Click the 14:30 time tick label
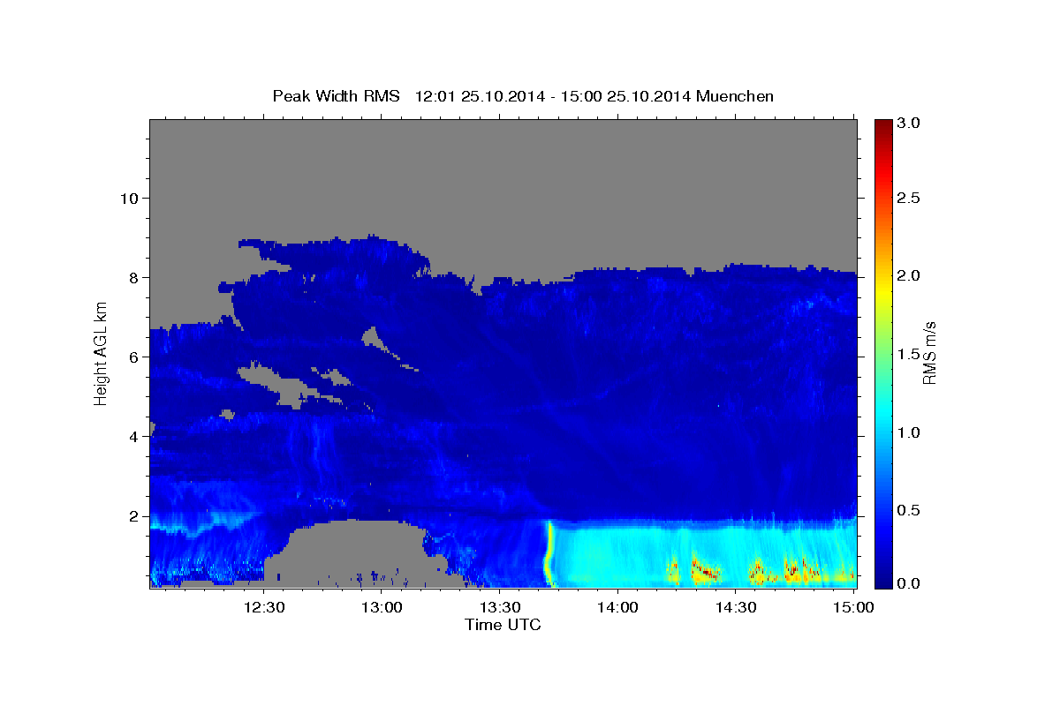Image resolution: width=1060 pixels, height=706 pixels. 735,608
